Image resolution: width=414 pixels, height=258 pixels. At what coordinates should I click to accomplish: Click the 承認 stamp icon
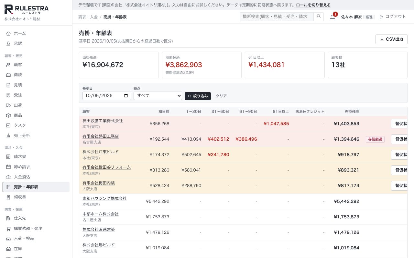8,43
